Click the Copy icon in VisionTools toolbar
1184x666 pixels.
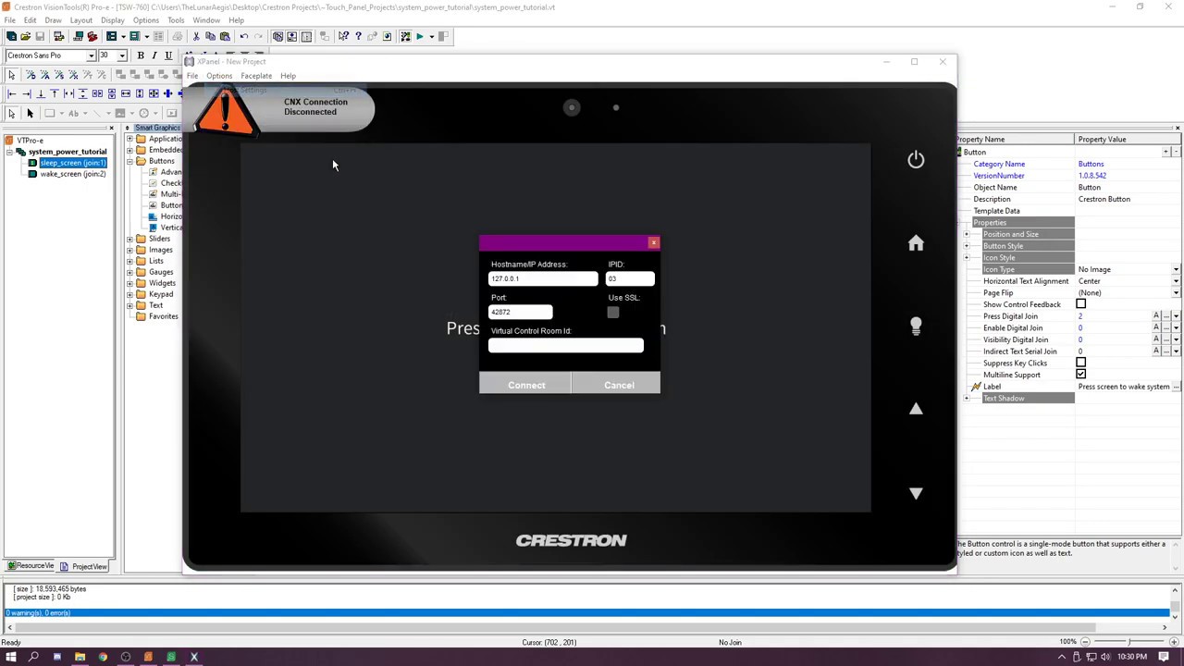coord(210,36)
